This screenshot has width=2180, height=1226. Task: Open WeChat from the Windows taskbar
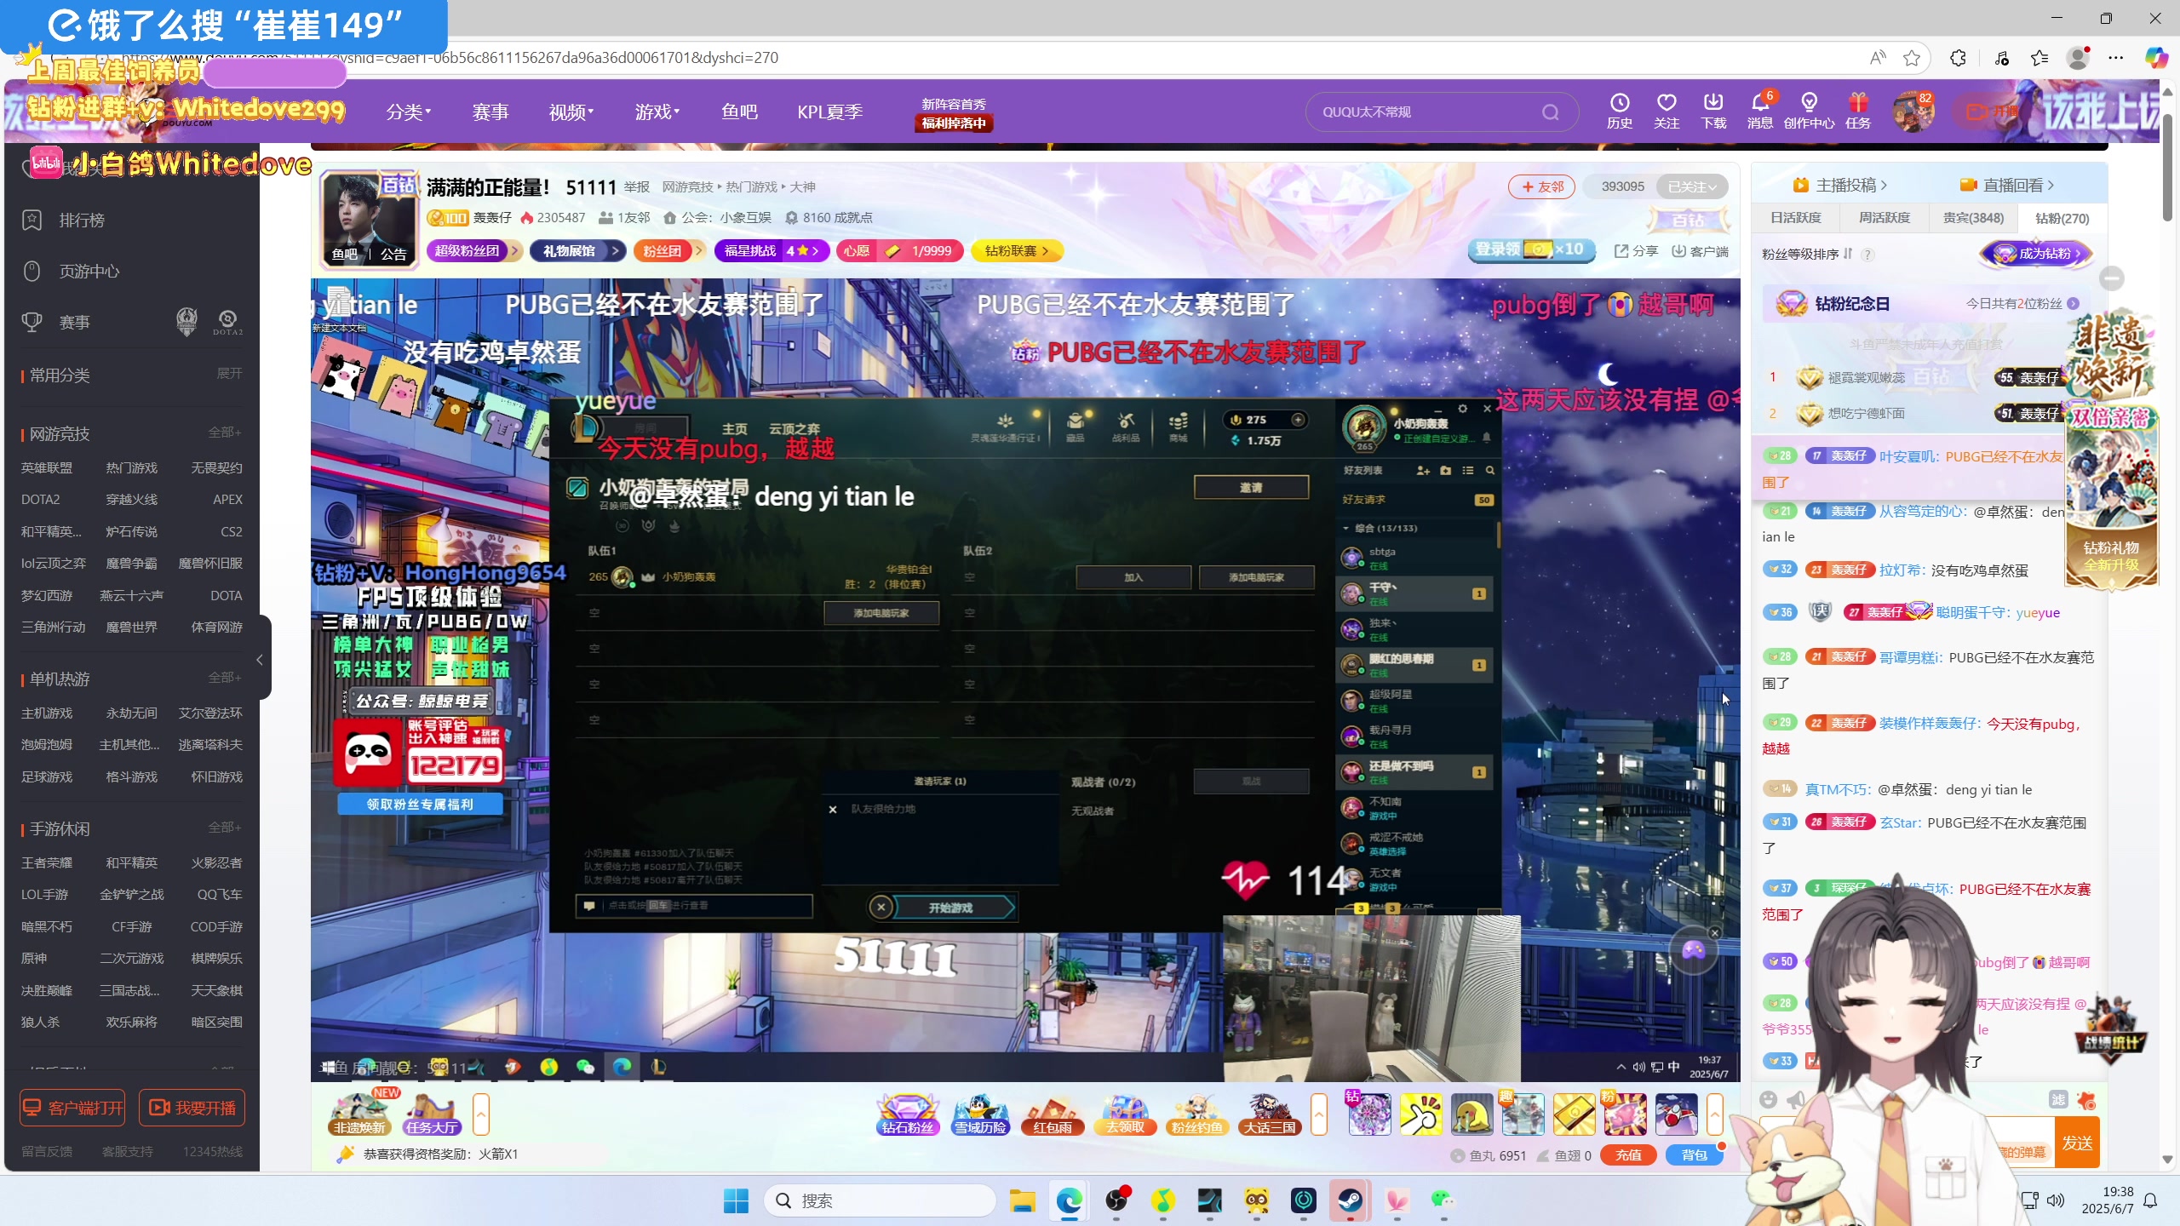tap(1443, 1200)
